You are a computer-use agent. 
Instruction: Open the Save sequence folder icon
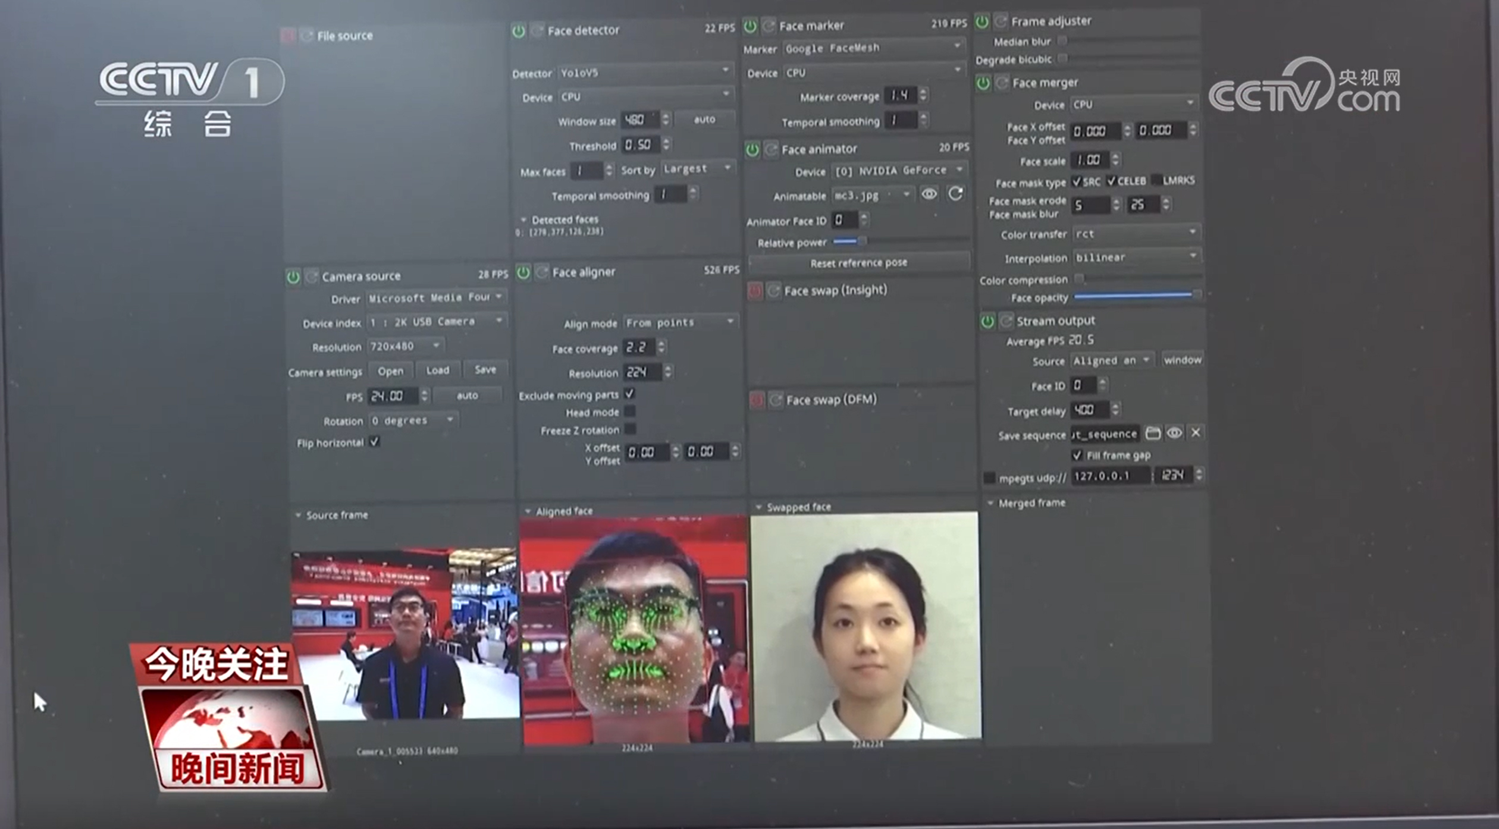click(x=1153, y=433)
